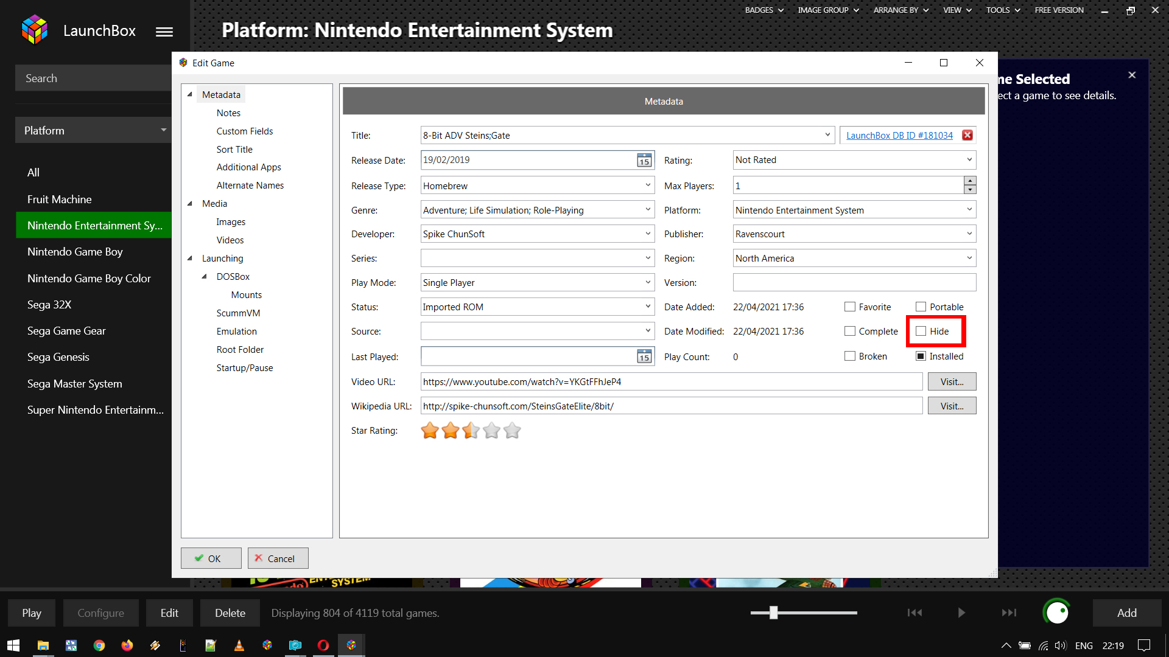Click the Add button in LaunchBox
Image resolution: width=1169 pixels, height=657 pixels.
coord(1126,613)
